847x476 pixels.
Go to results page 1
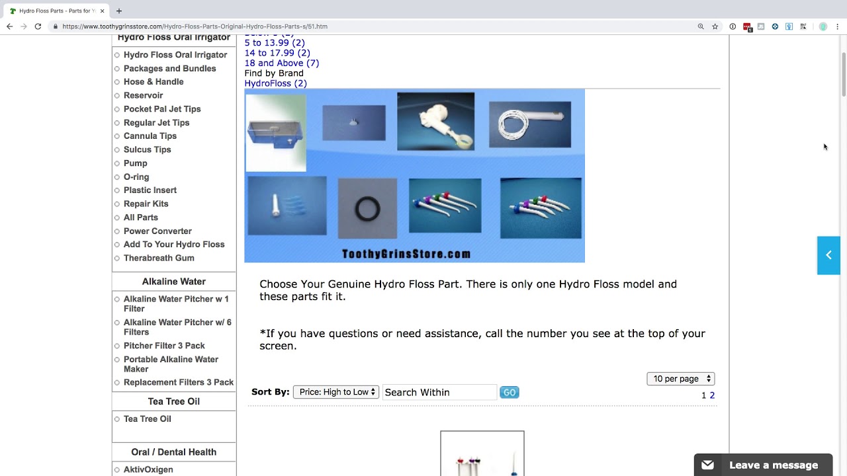point(704,395)
